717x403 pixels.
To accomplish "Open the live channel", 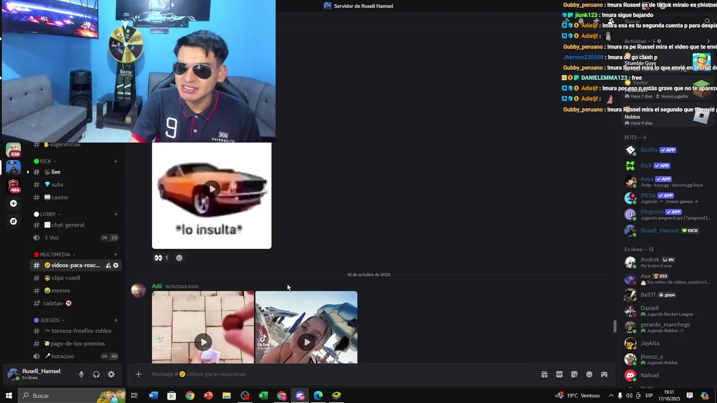I will pyautogui.click(x=76, y=172).
